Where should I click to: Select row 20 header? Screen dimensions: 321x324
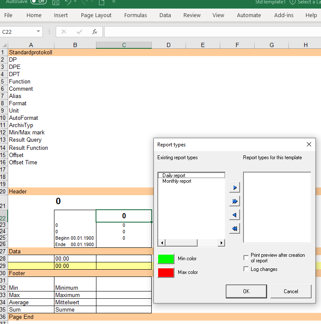tap(4, 191)
